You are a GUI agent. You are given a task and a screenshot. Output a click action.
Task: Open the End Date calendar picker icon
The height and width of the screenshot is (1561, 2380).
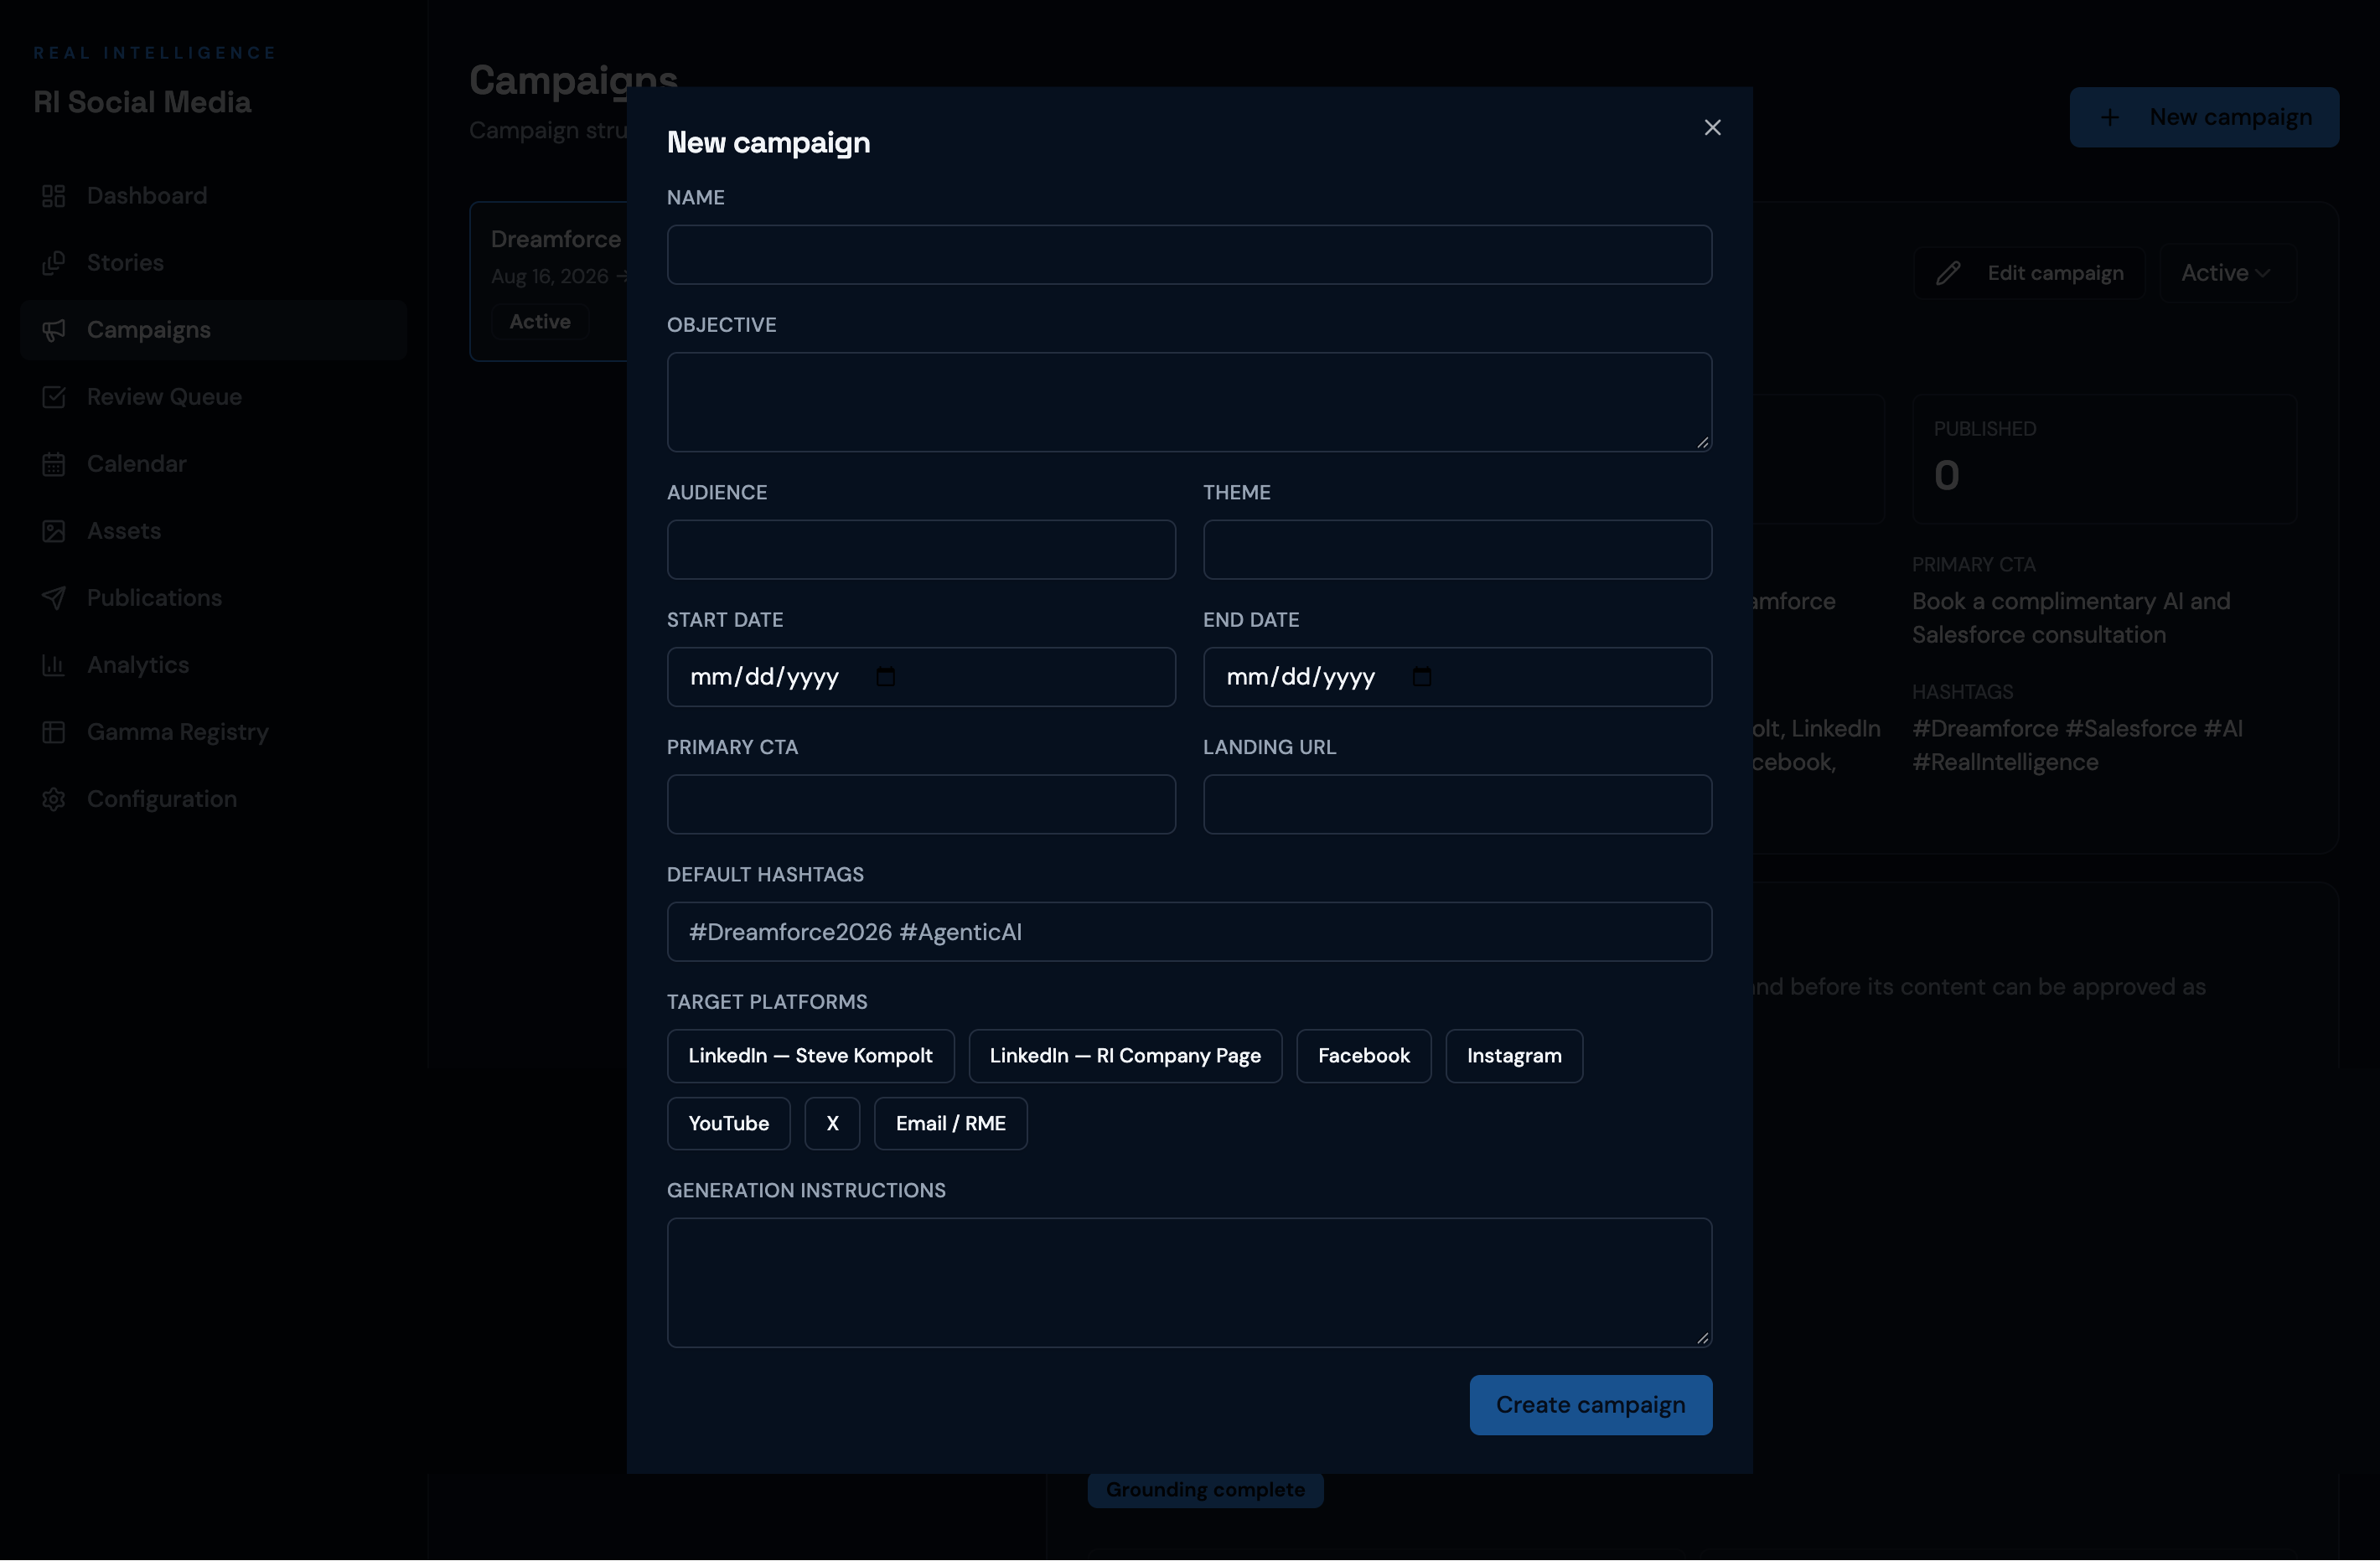pyautogui.click(x=1421, y=677)
